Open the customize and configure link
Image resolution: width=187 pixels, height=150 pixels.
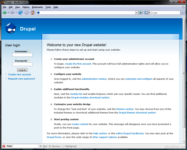139,79
